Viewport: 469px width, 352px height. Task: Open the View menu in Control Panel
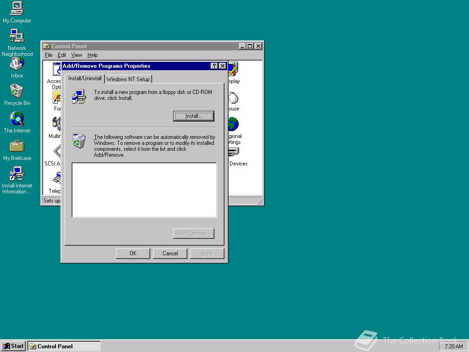pyautogui.click(x=76, y=55)
